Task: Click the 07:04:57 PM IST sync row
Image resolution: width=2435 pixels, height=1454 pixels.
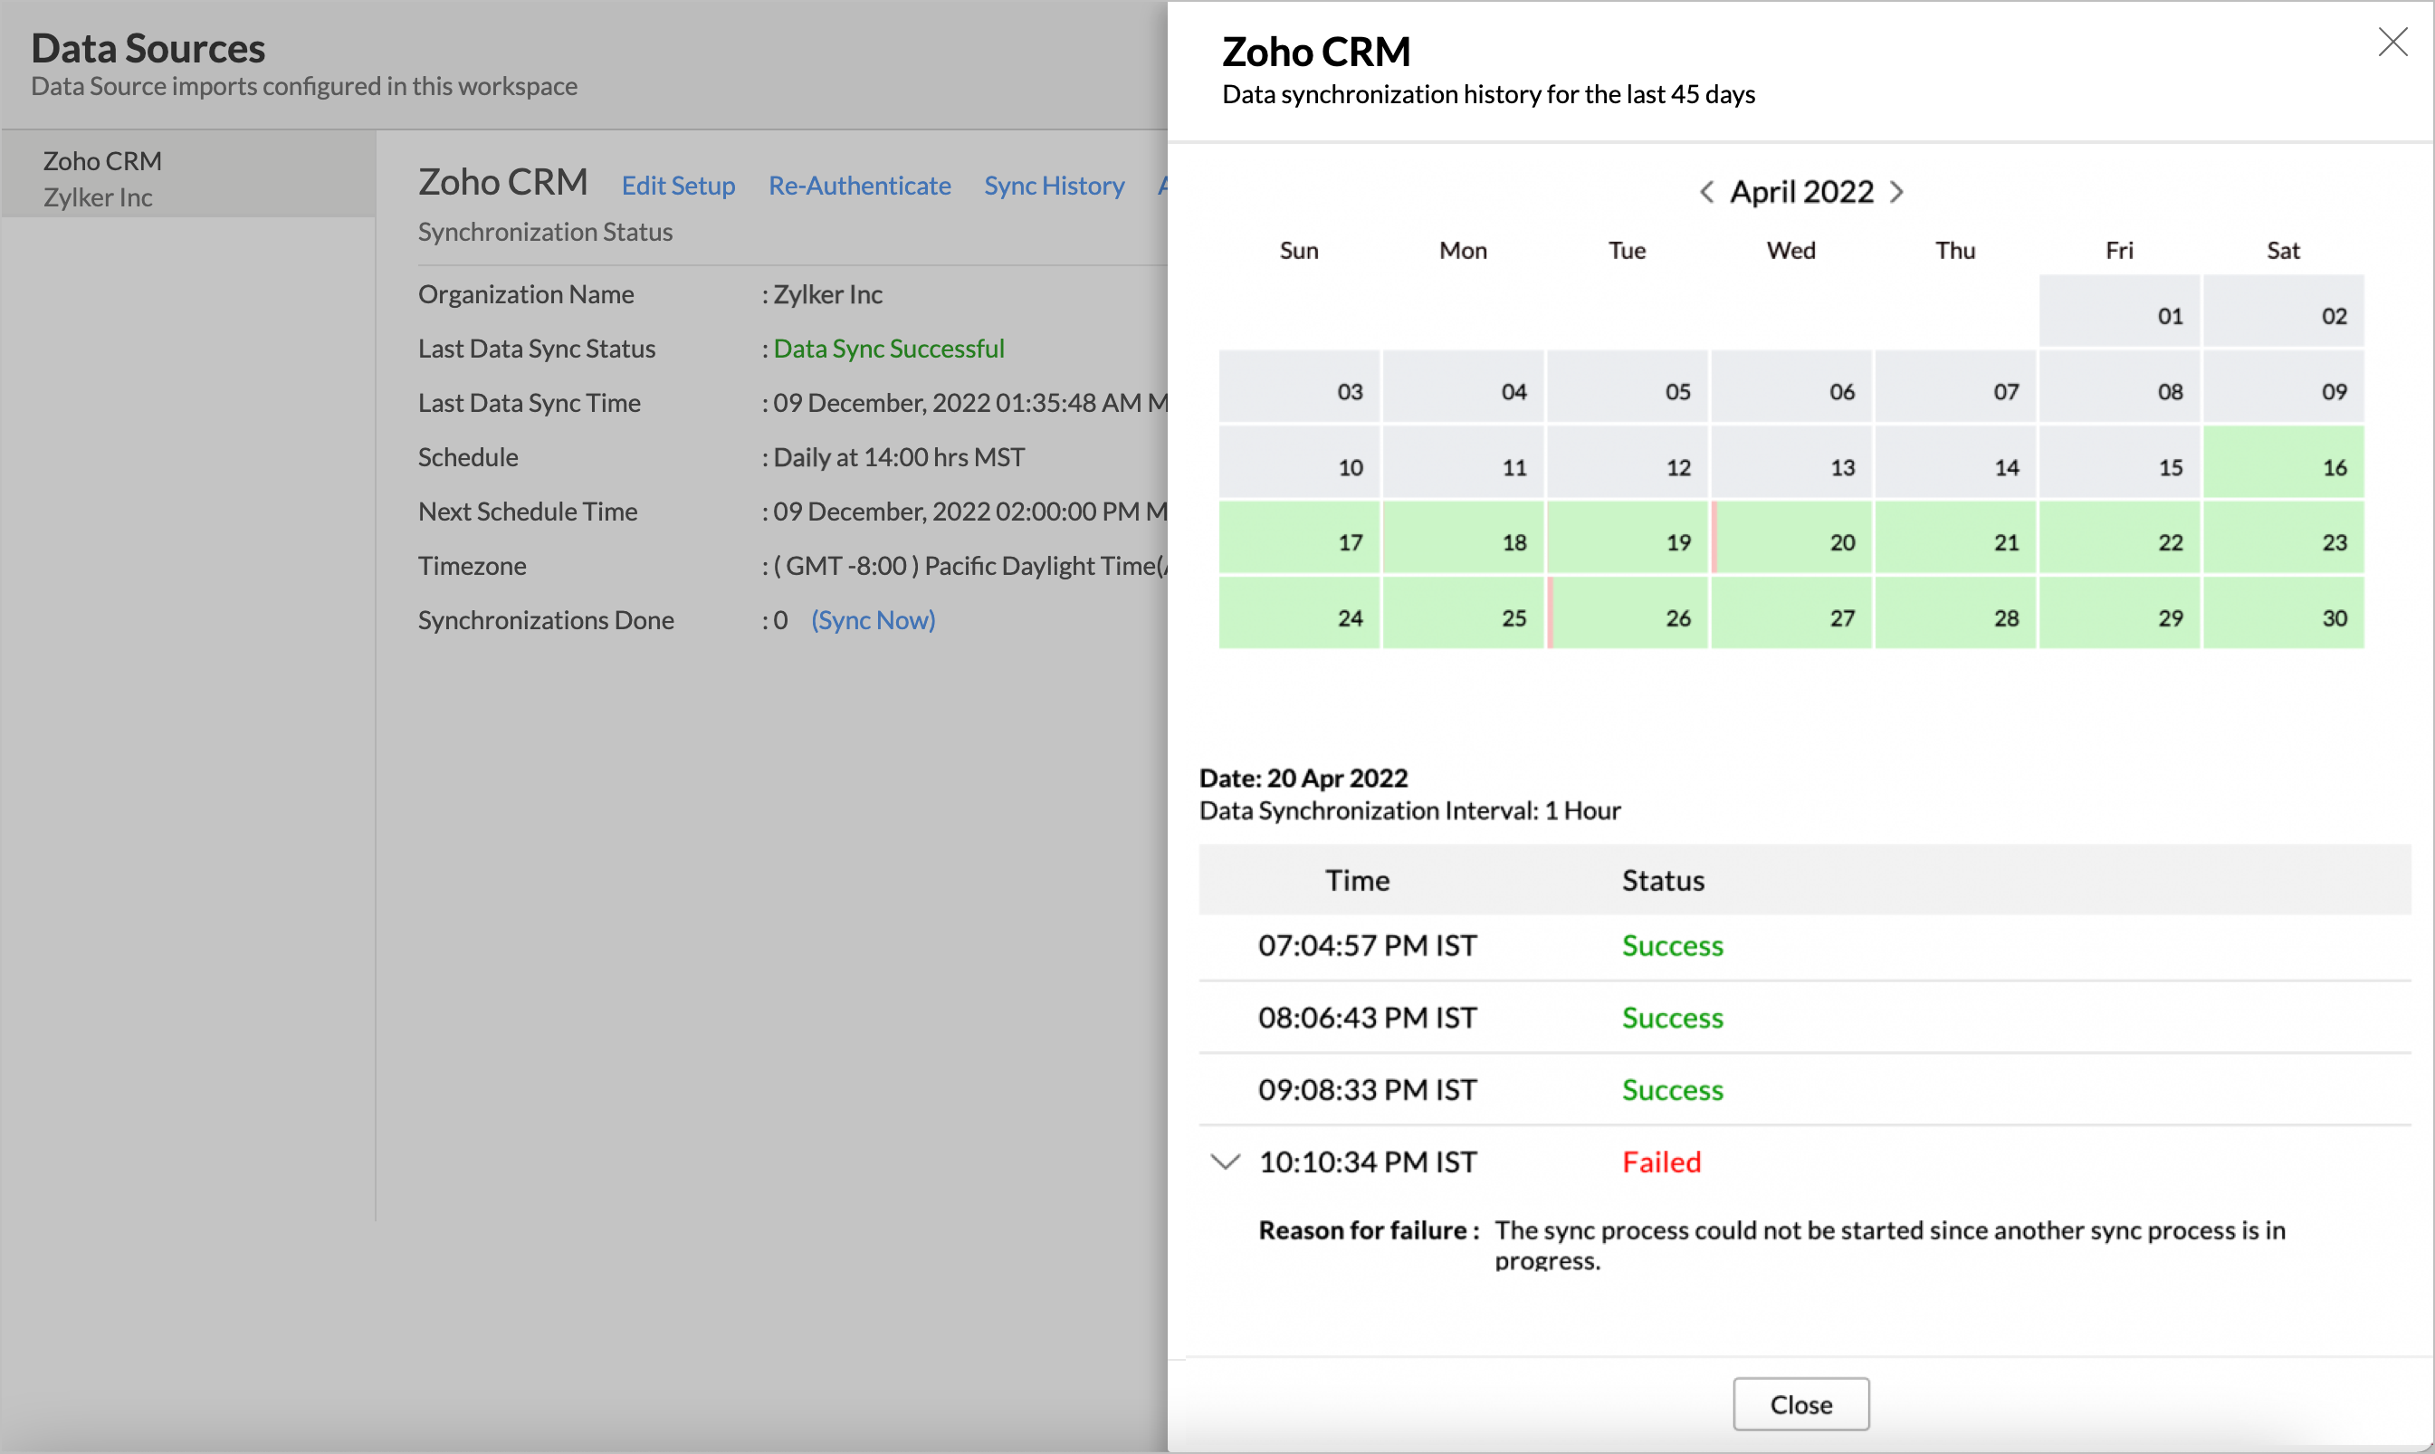Action: (x=1804, y=946)
